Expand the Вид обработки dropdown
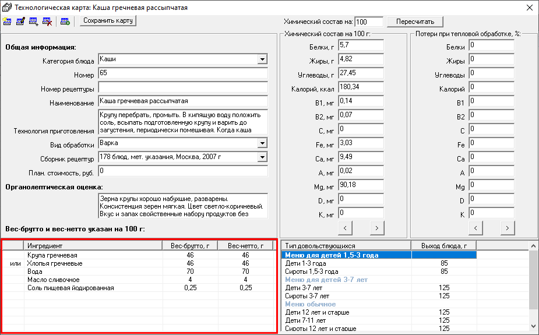The width and height of the screenshot is (539, 335). [x=262, y=143]
